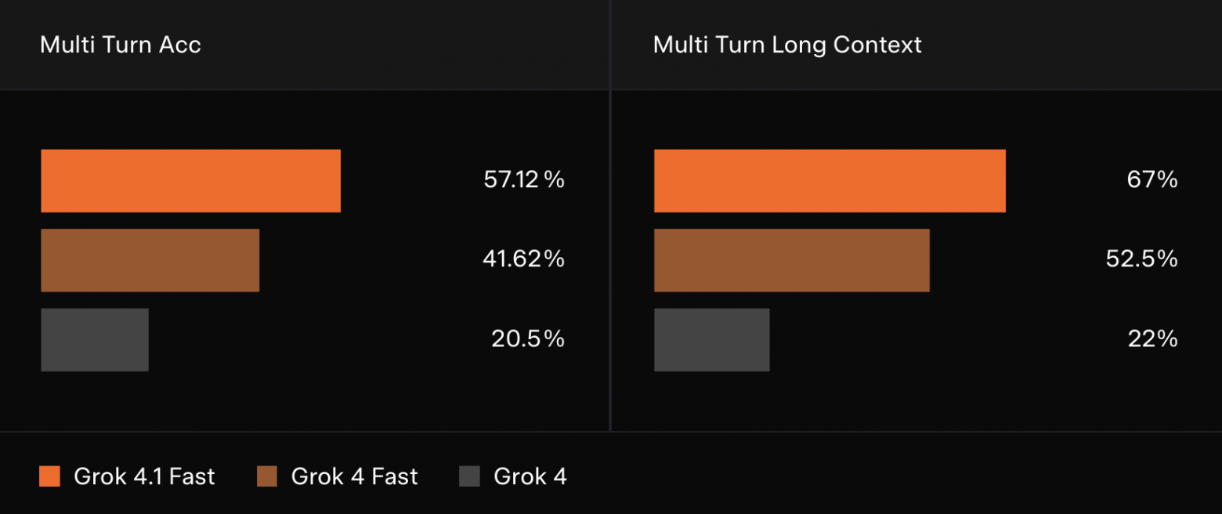This screenshot has height=514, width=1222.
Task: Click the orange bar in Multi Turn Acc
Action: pos(190,181)
